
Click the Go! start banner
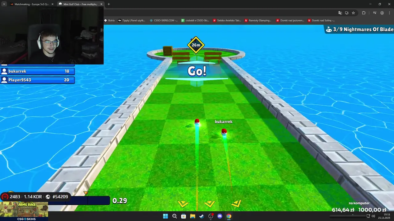tap(197, 71)
